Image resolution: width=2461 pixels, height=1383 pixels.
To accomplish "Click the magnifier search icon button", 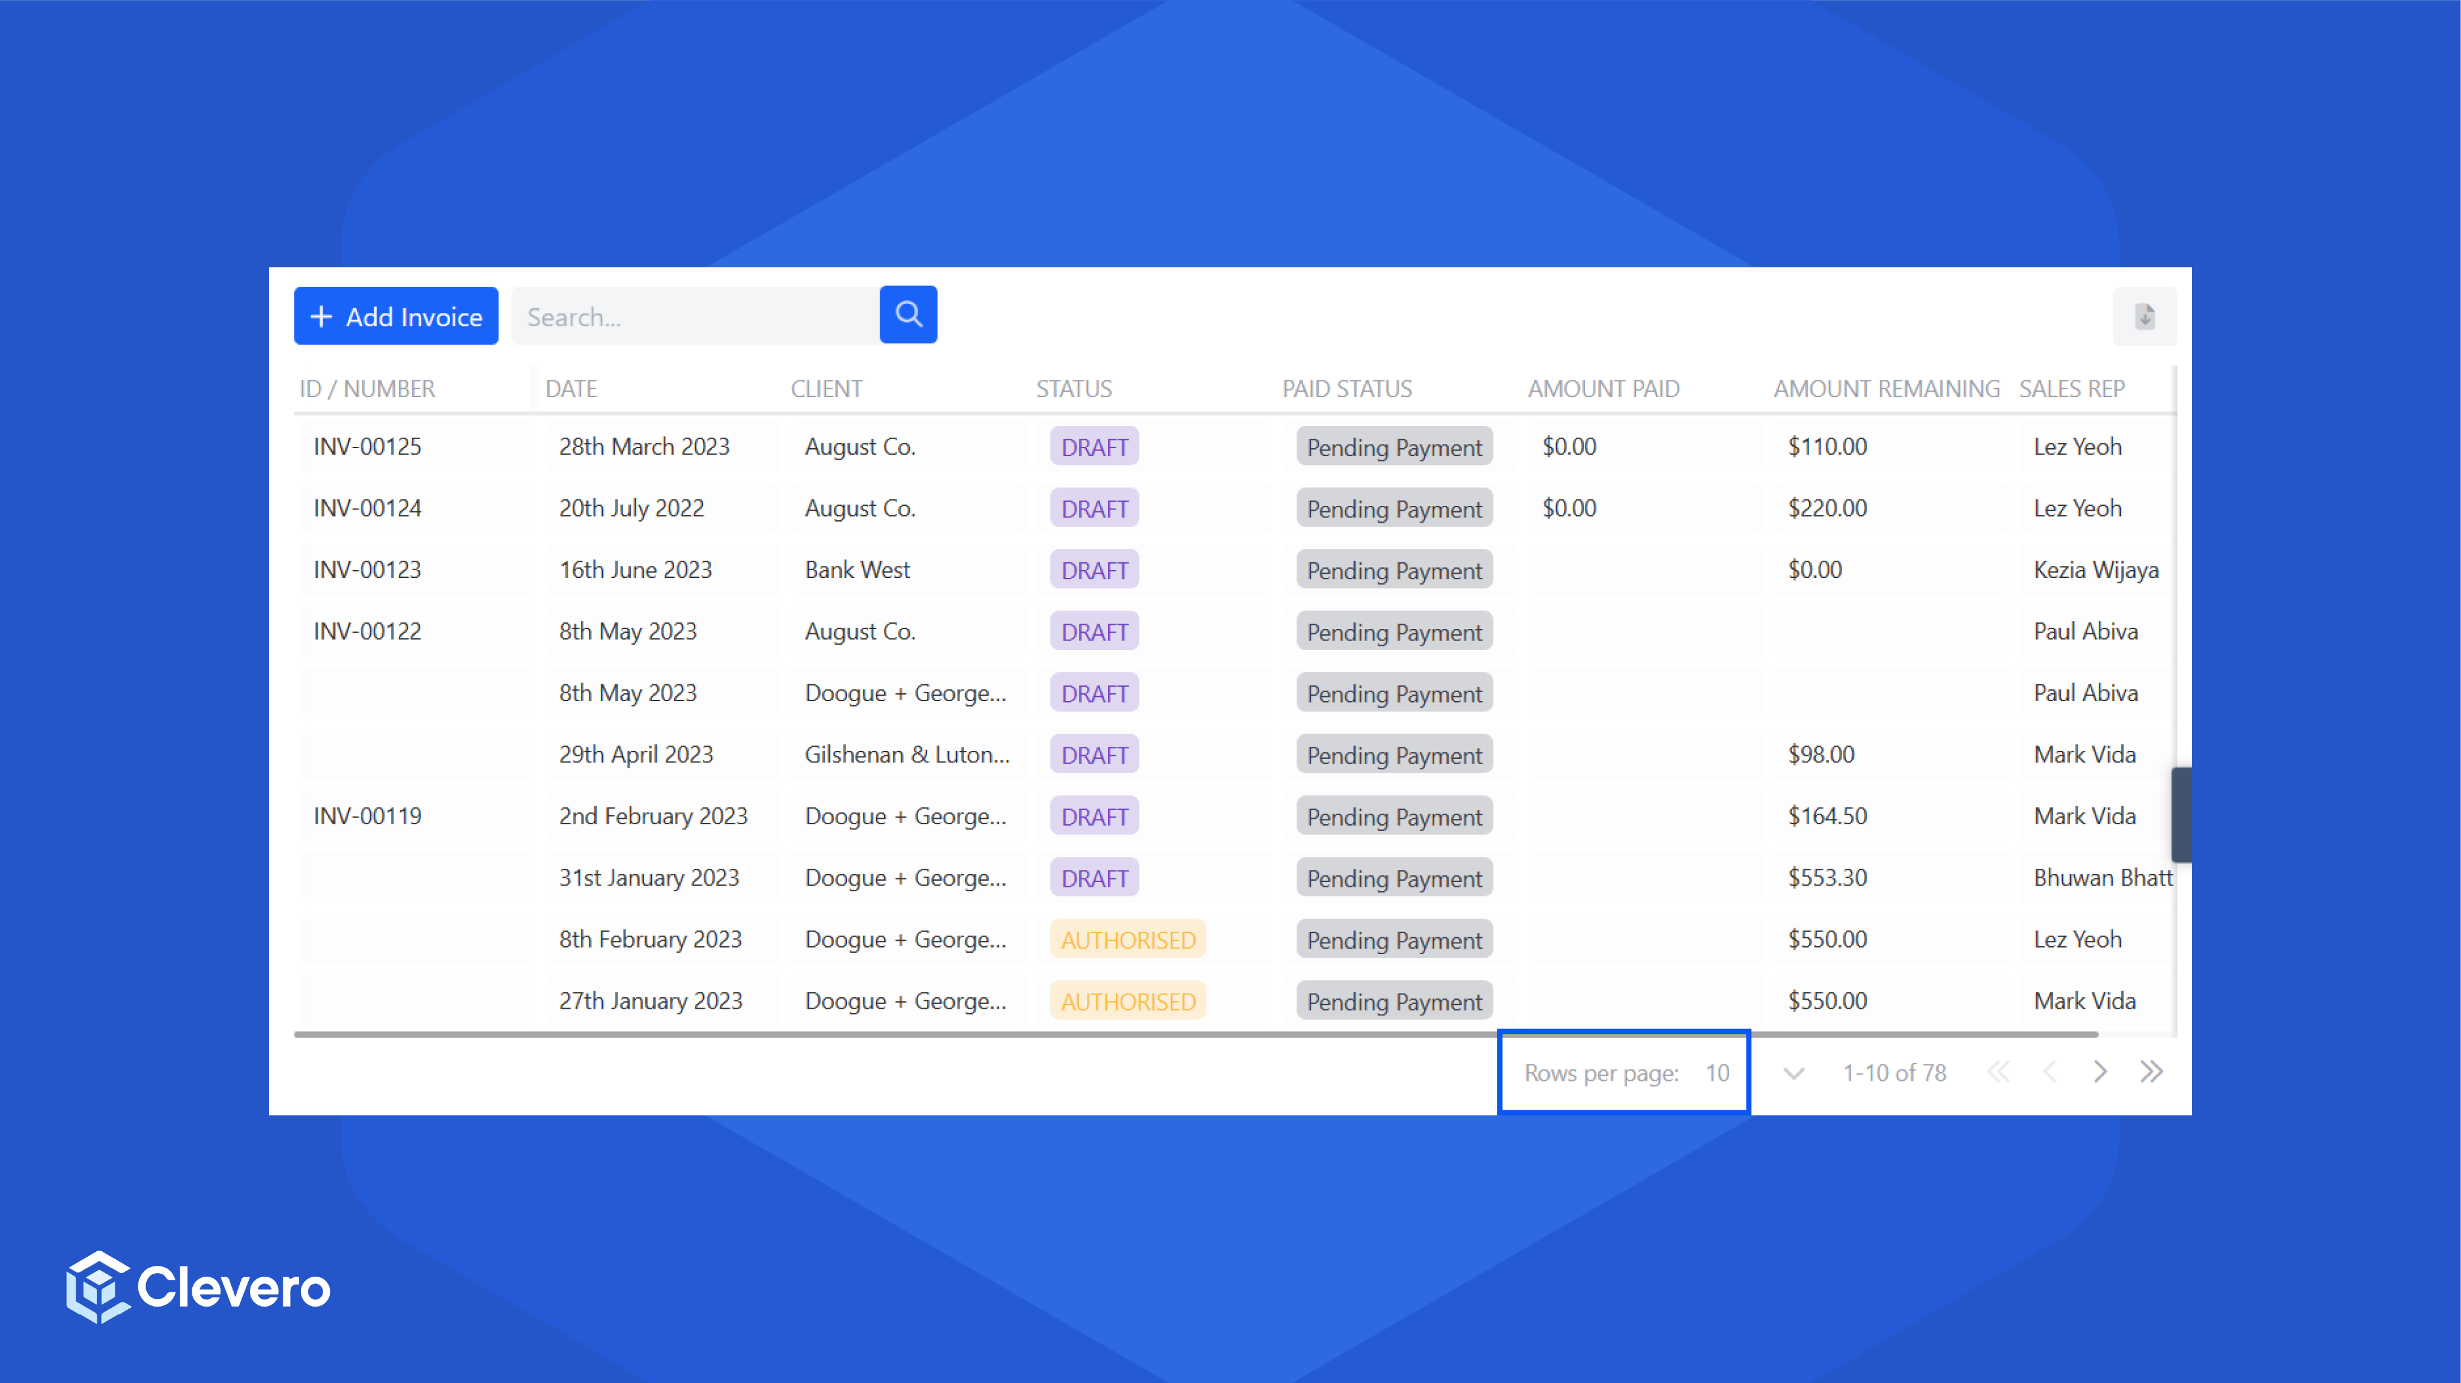I will pyautogui.click(x=908, y=315).
